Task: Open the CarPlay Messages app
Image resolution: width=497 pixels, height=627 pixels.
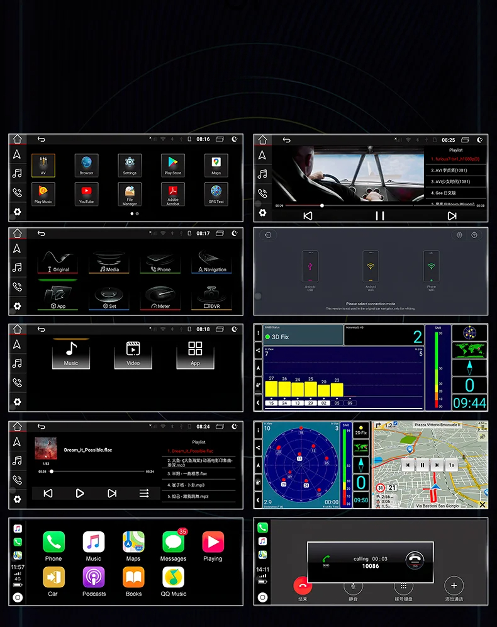Action: 174,546
